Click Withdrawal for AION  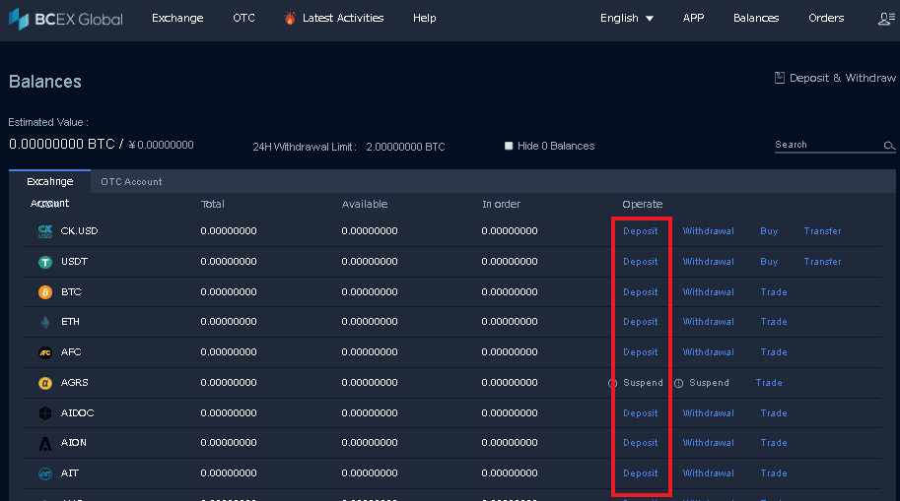(709, 443)
